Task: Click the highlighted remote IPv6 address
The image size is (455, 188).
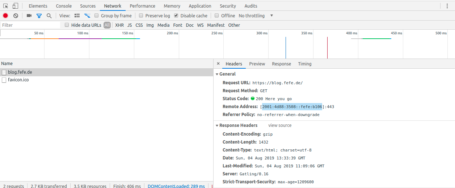Action: pos(292,107)
